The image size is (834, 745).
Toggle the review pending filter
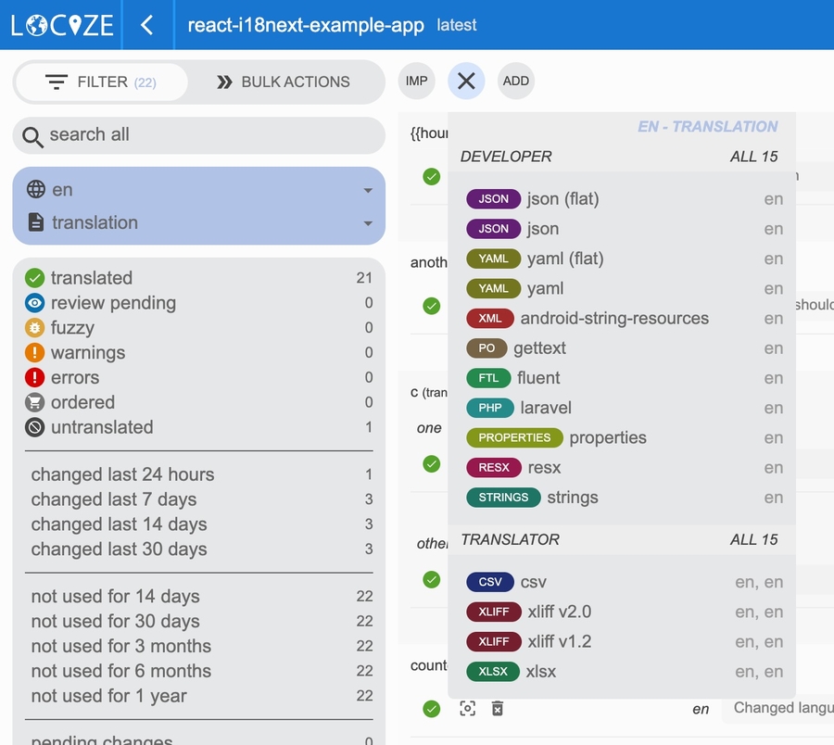112,303
